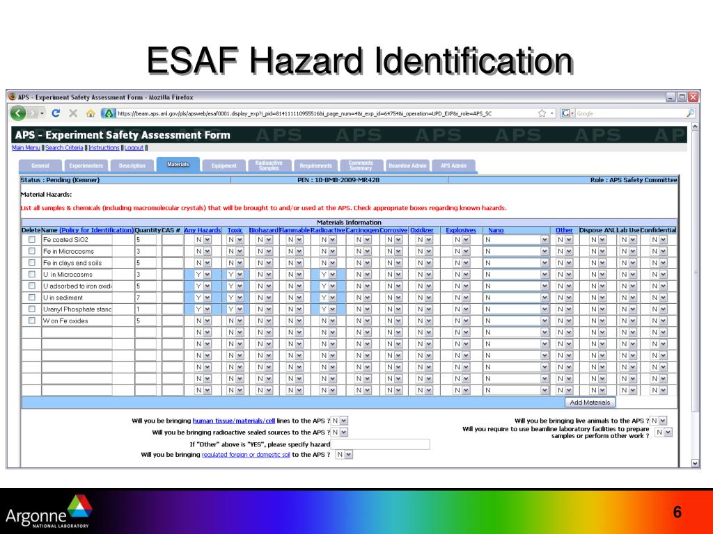Click the page scrollbar down arrow
This screenshot has width=713, height=534.
[x=695, y=463]
